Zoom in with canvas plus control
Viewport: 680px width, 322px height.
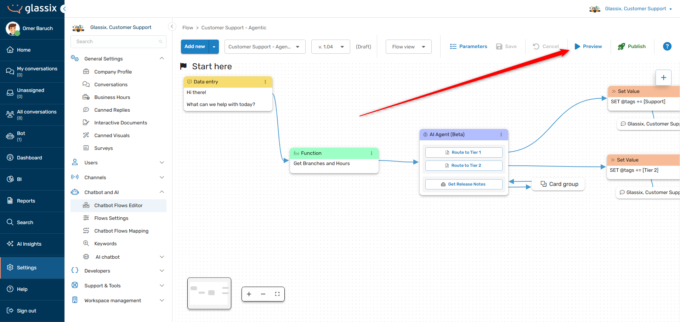click(x=249, y=294)
